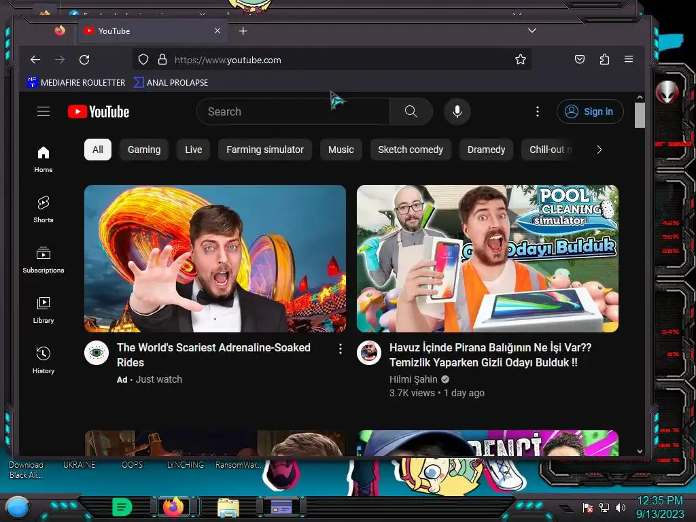Click the Sign in button

point(590,111)
